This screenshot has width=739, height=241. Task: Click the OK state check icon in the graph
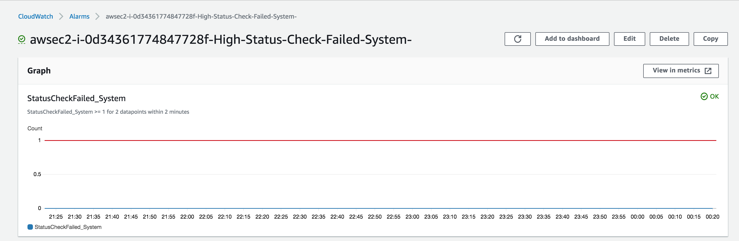704,96
